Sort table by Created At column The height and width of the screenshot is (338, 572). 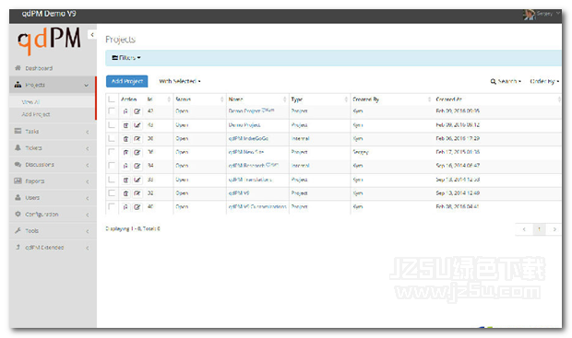click(x=498, y=99)
